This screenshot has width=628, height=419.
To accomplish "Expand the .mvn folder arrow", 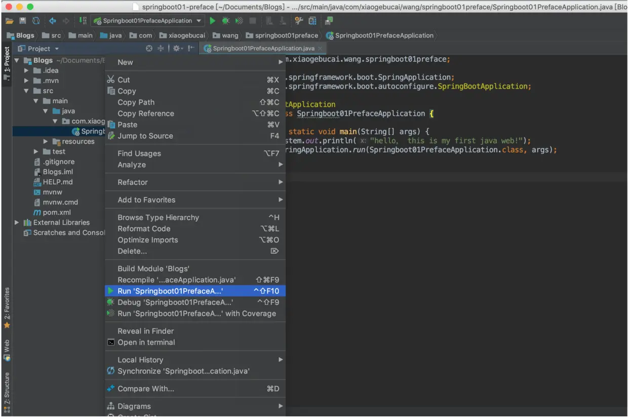I will click(27, 80).
